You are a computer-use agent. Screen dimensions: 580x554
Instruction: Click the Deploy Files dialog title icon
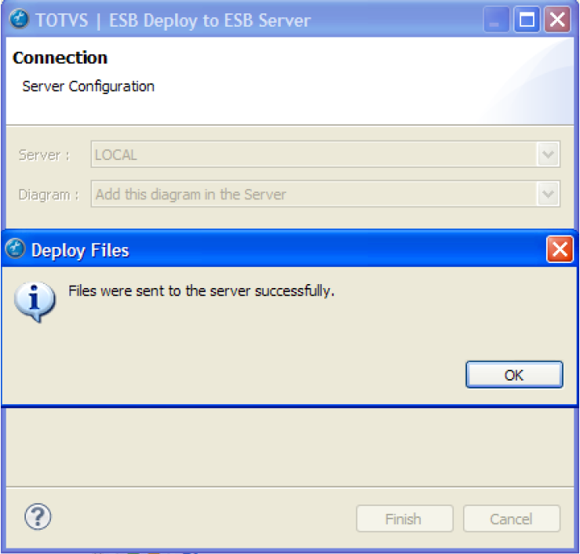coord(15,250)
